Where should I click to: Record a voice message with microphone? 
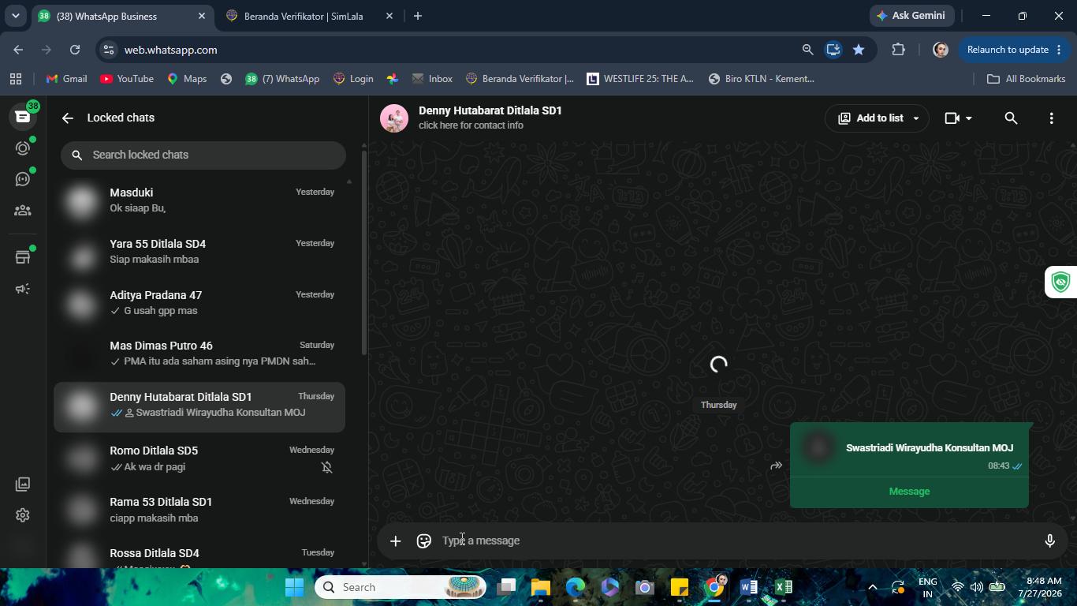click(x=1049, y=541)
